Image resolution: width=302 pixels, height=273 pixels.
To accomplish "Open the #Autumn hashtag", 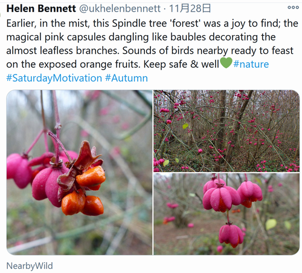I will click(x=126, y=78).
